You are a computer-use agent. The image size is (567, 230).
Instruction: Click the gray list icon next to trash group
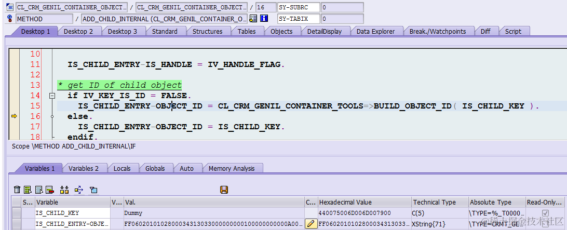point(39,190)
